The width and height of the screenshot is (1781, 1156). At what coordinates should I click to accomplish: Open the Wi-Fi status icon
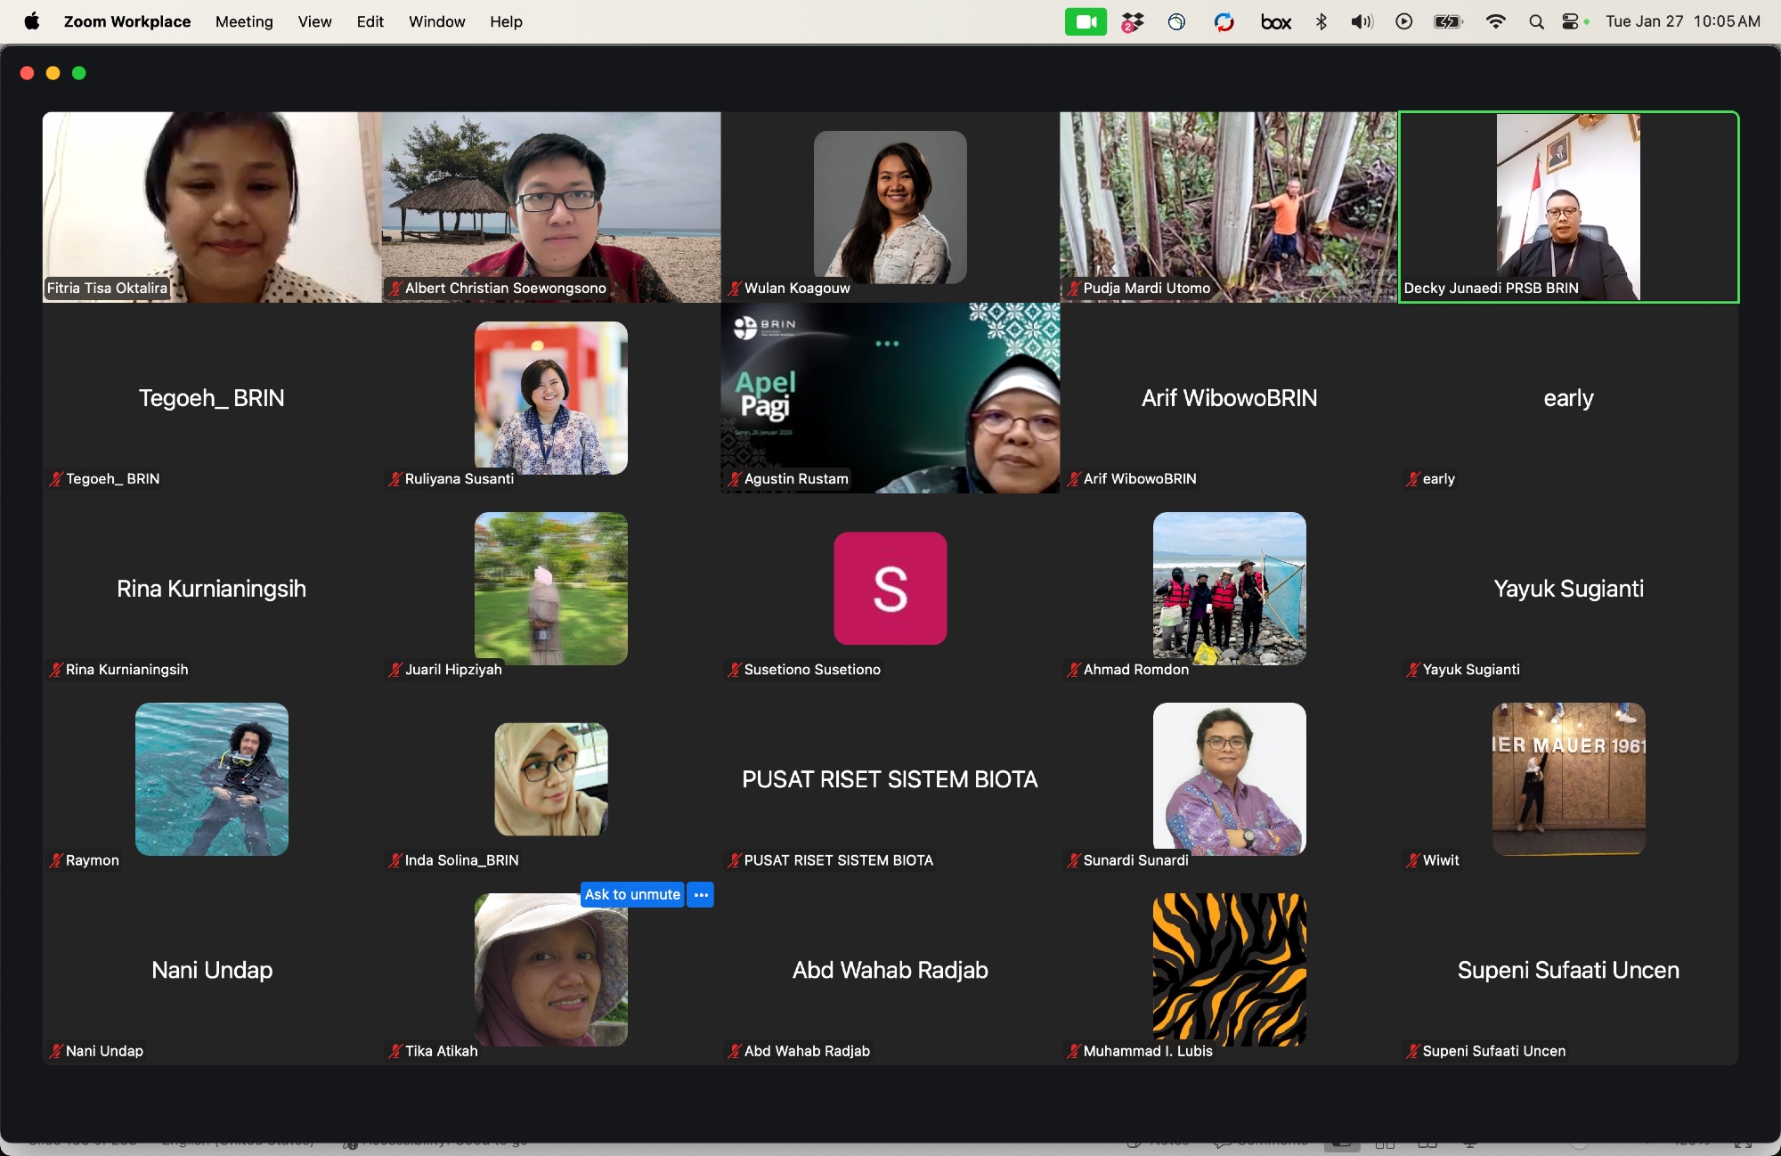pos(1496,22)
